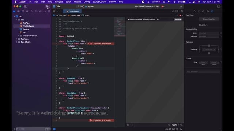Screen dimensions: 234x131
Task: Zoom in the preview canvas
Action: click(x=181, y=125)
